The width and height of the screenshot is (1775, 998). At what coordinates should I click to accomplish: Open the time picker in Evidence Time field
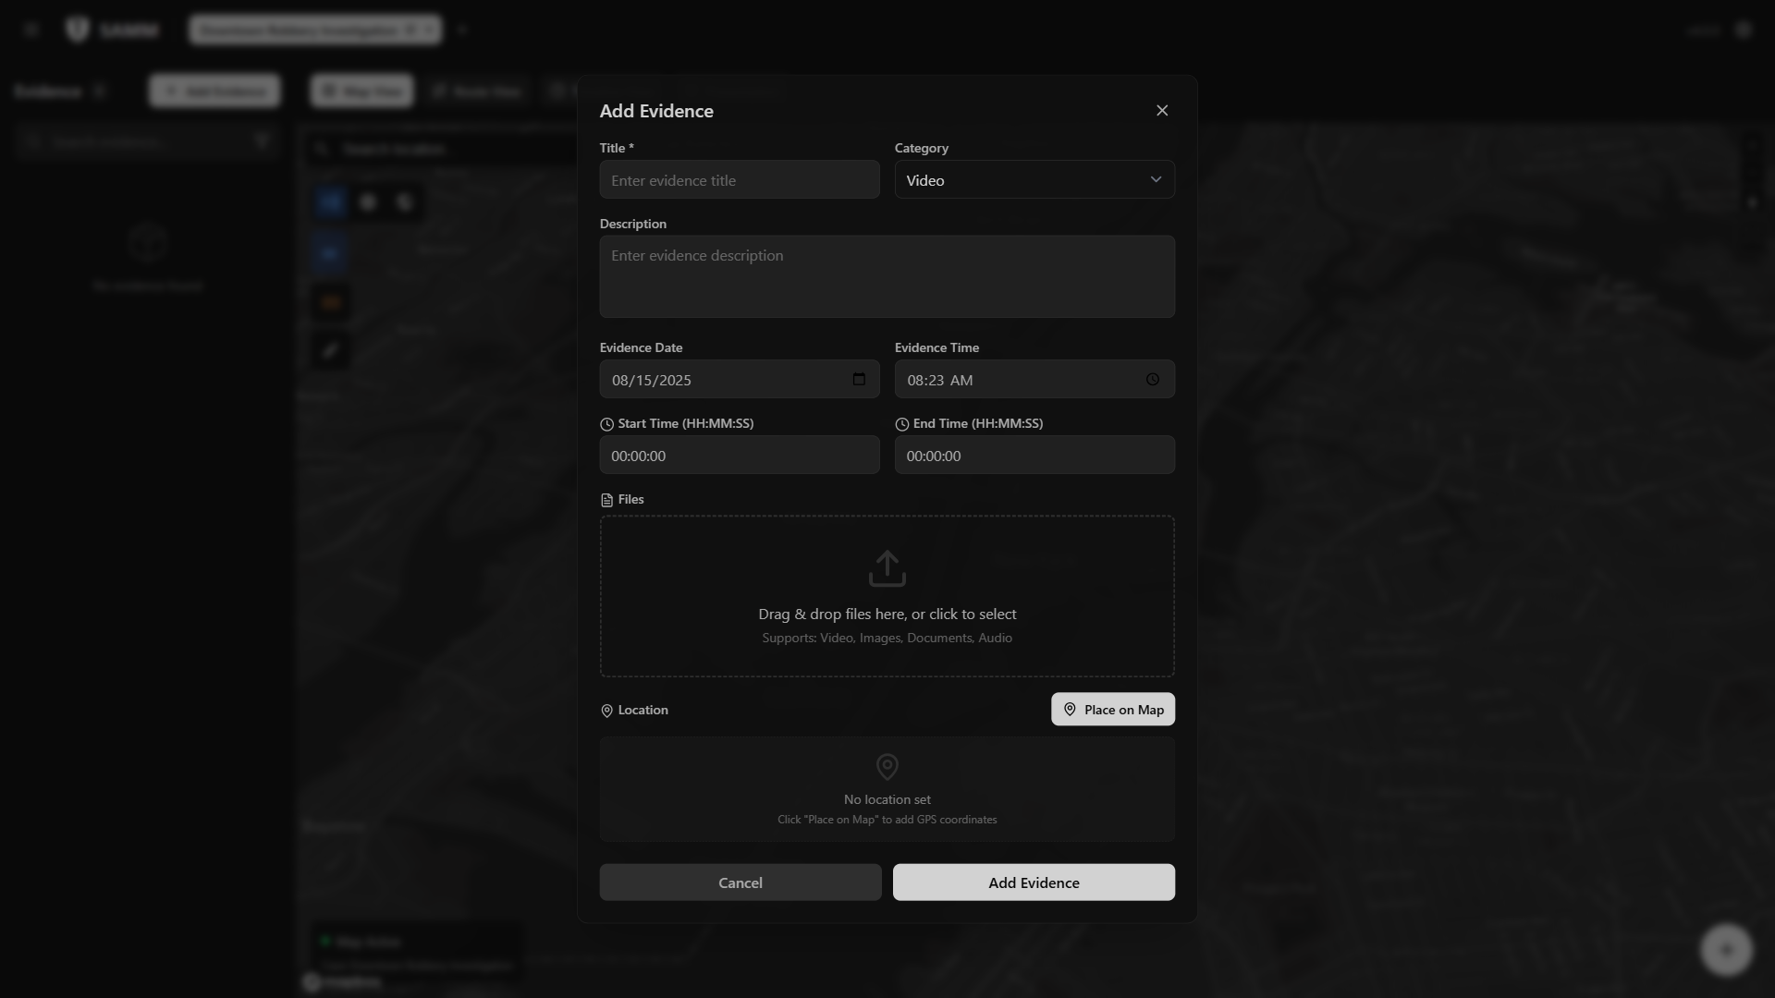[x=1152, y=379]
